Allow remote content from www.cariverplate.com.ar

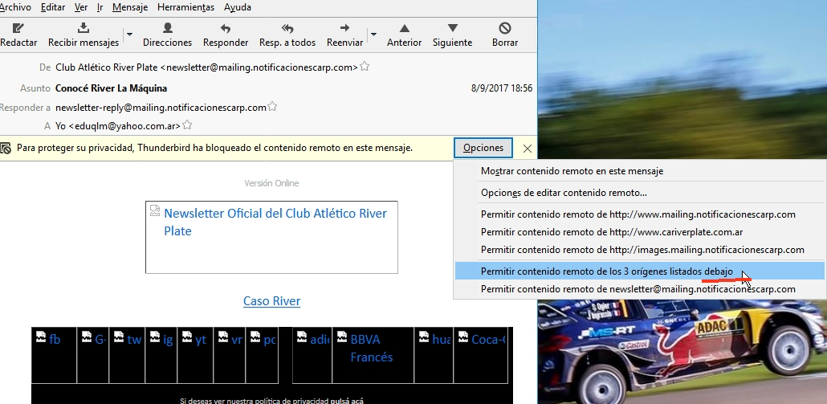pyautogui.click(x=640, y=232)
